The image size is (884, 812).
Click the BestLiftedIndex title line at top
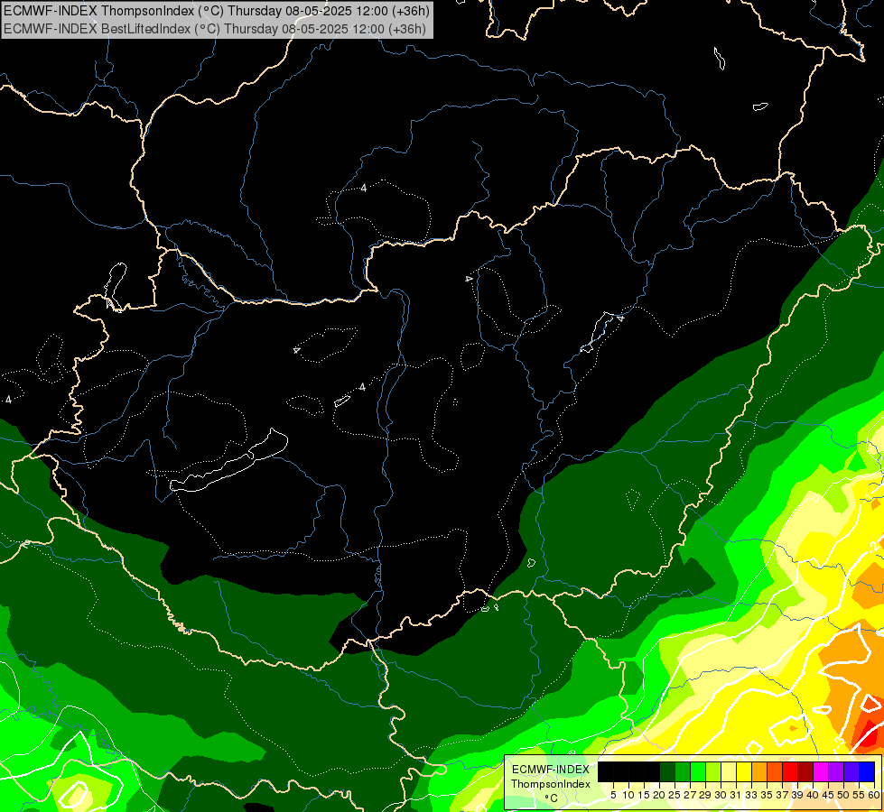point(215,29)
